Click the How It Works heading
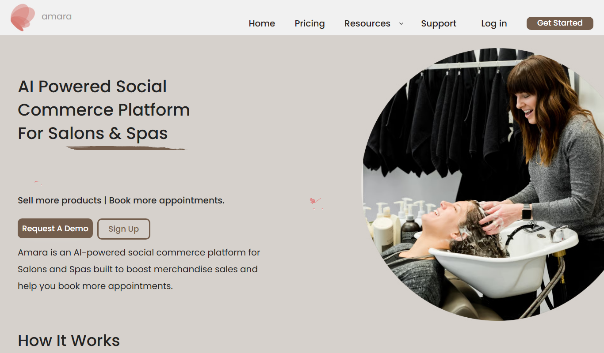This screenshot has height=353, width=604. (69, 341)
